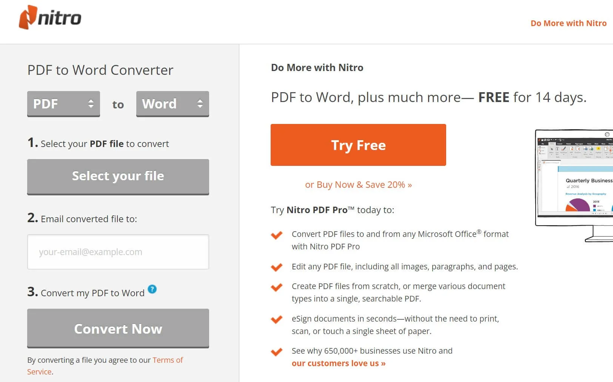This screenshot has height=382, width=613.
Task: Focus the email address input field
Action: pos(118,252)
